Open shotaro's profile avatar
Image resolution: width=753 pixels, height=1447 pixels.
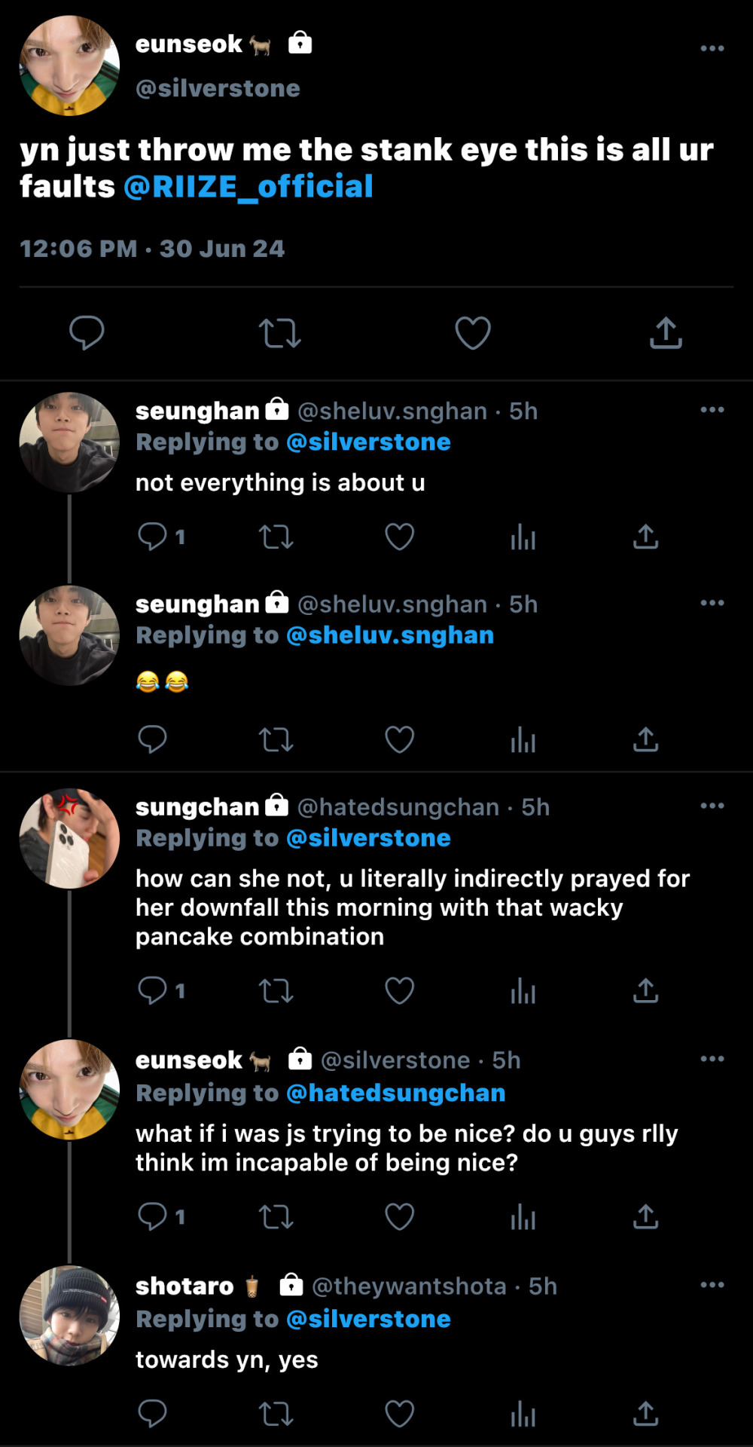click(69, 1316)
